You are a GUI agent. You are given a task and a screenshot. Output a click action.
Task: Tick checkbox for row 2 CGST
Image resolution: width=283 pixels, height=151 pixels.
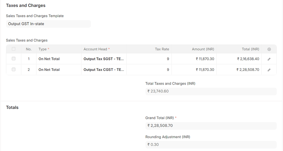[14, 69]
